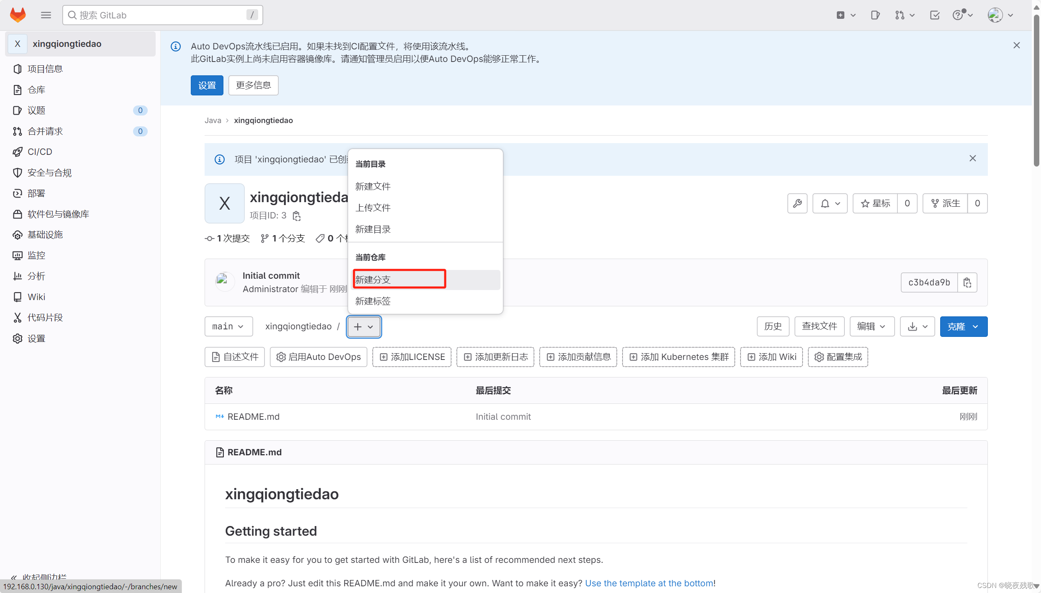Open 软件包与镜像库 in sidebar
1041x593 pixels.
80,214
